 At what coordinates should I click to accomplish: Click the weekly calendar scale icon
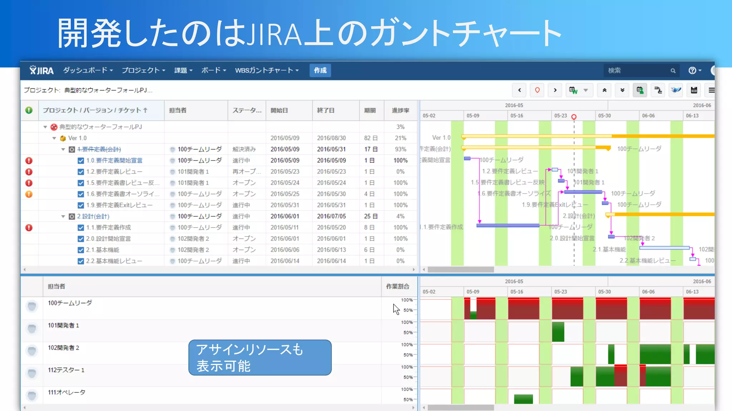pyautogui.click(x=573, y=90)
